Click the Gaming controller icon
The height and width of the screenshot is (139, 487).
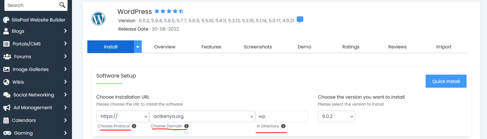[7, 133]
